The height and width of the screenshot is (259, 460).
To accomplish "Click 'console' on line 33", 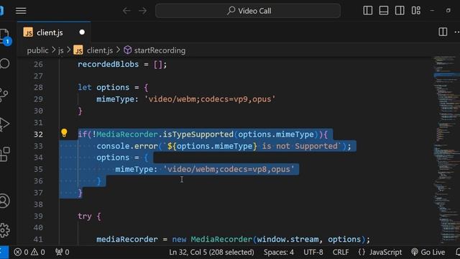I will pos(113,146).
